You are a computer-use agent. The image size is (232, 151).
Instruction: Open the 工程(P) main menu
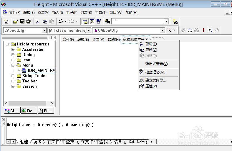[72, 13]
